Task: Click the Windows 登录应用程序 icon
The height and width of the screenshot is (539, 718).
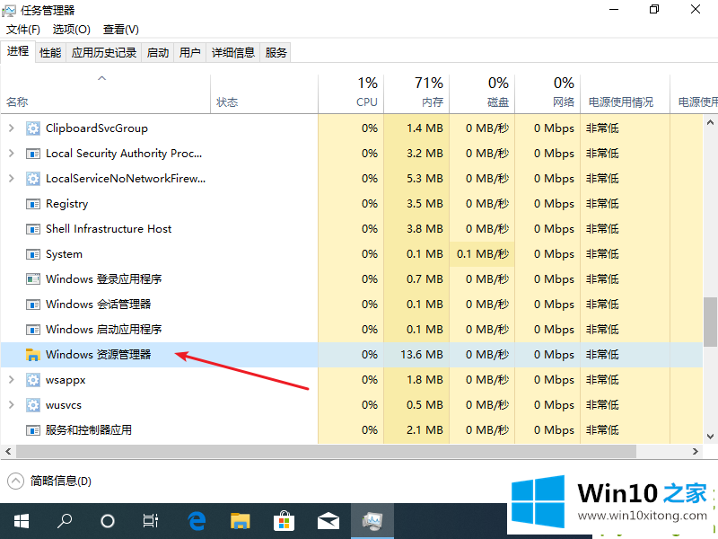Action: pos(33,279)
